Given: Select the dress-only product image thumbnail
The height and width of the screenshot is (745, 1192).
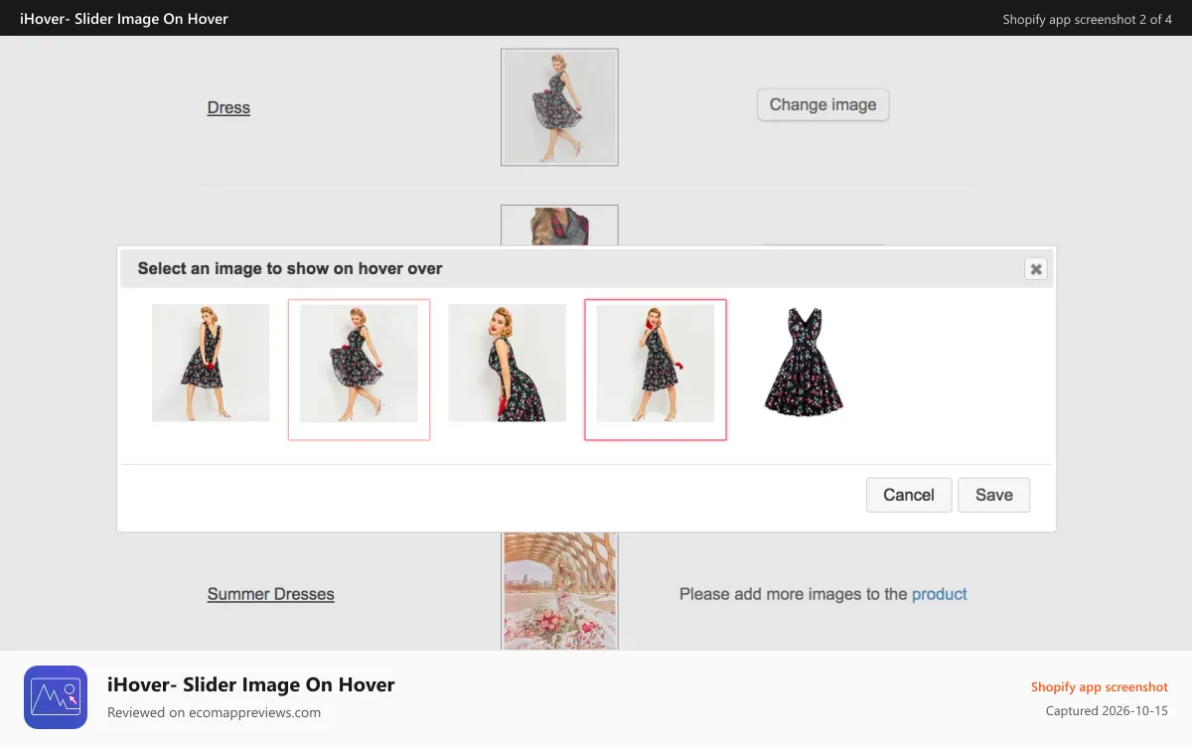Looking at the screenshot, I should (x=804, y=363).
